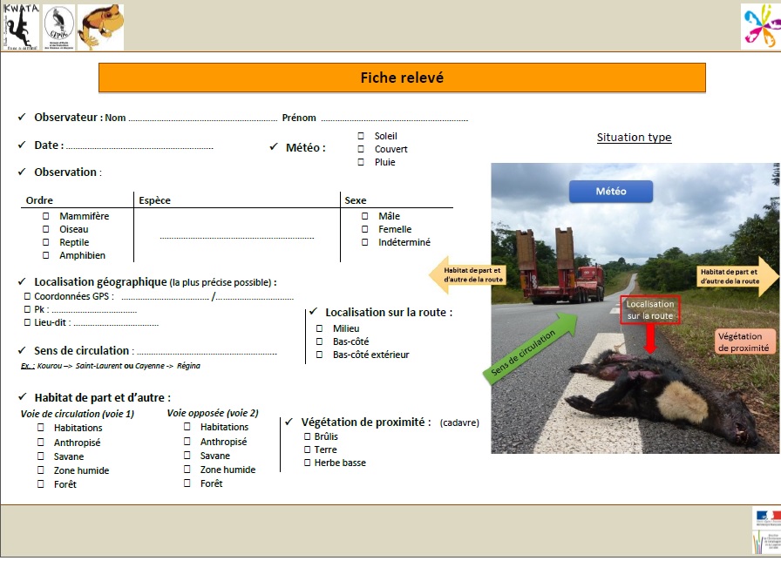Click the Pk dotted field
781x561 pixels.
click(x=95, y=311)
